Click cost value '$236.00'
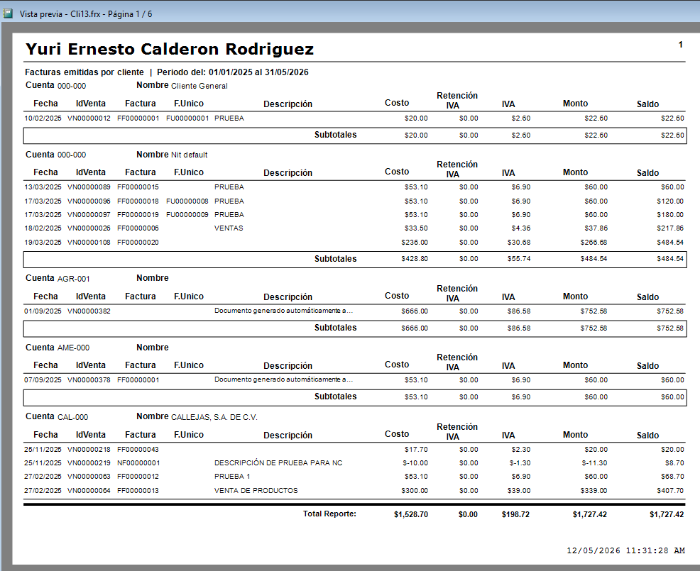 coord(415,242)
